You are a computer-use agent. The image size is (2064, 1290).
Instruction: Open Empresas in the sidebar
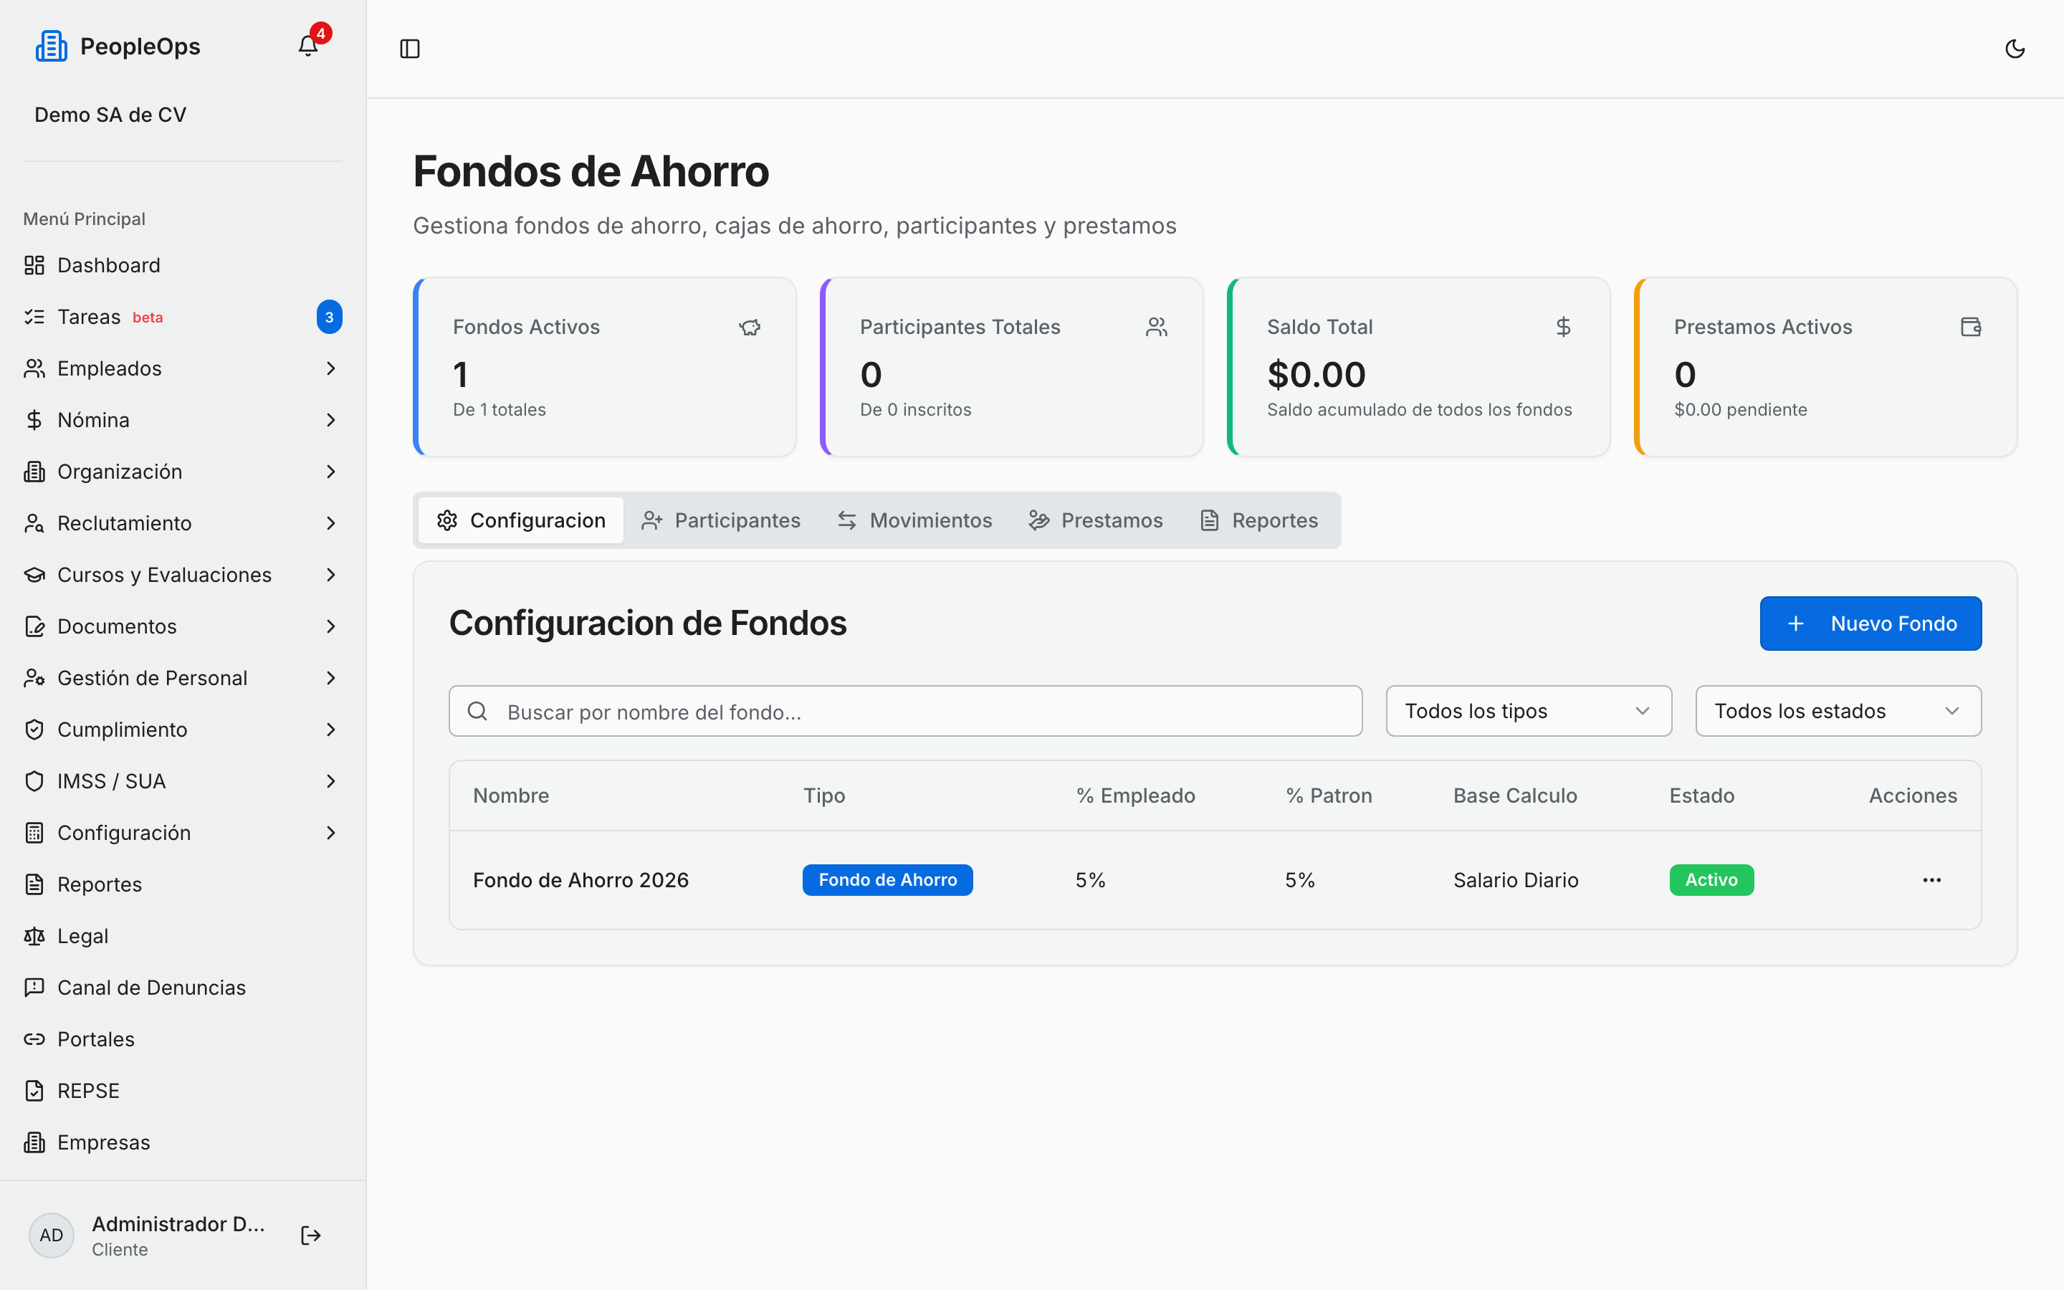pos(183,1142)
